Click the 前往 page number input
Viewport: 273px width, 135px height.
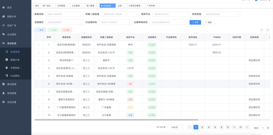pos(262,127)
